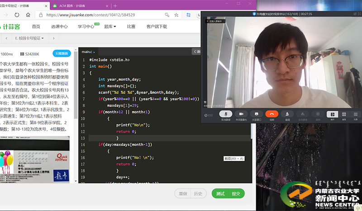This screenshot has width=362, height=211.
Task: Open the 首页 nav link
Action: [36, 27]
